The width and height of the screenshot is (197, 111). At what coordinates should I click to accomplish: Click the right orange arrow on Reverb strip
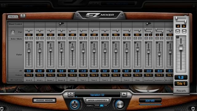point(184,26)
